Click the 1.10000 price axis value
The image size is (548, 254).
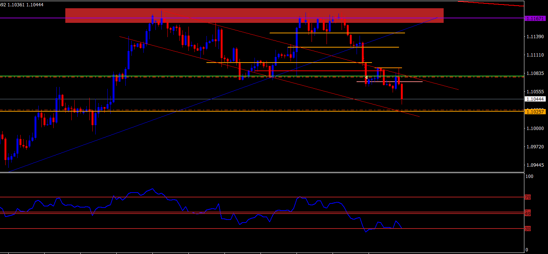tap(535, 128)
